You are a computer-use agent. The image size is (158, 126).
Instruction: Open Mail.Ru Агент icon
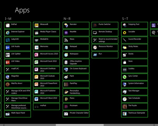(x=8, y=85)
